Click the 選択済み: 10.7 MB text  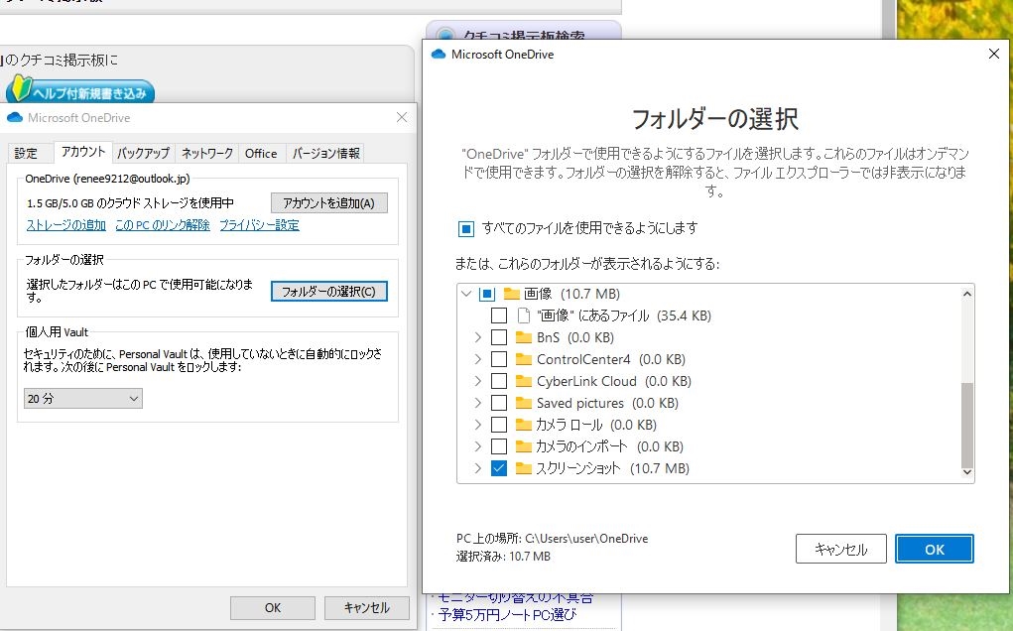[503, 556]
